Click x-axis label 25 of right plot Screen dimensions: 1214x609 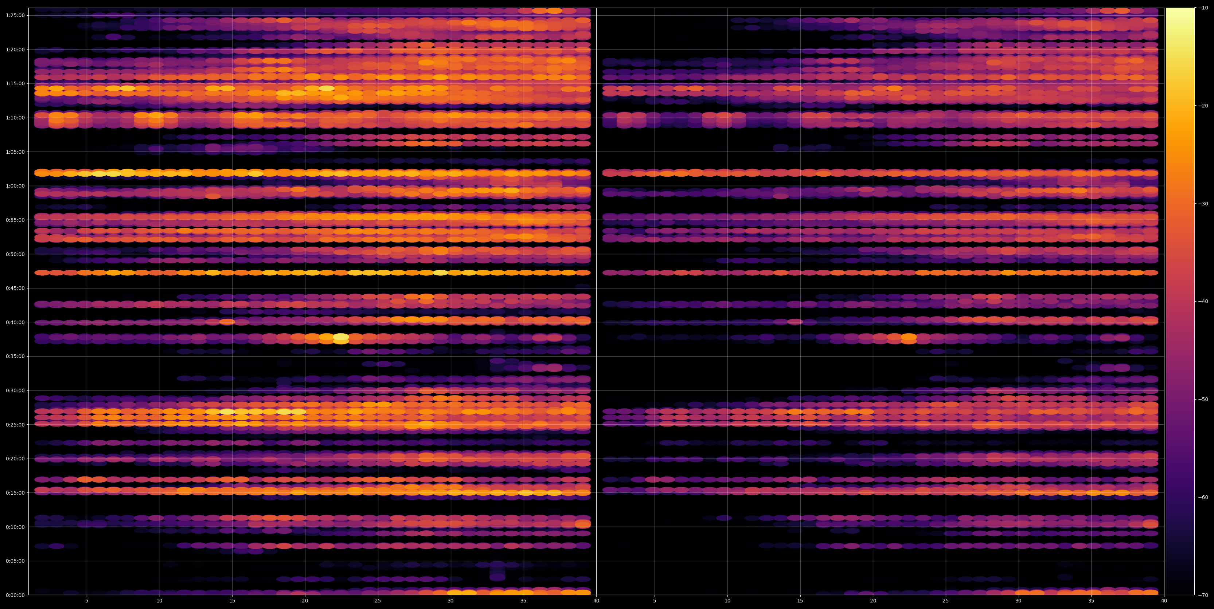click(946, 601)
